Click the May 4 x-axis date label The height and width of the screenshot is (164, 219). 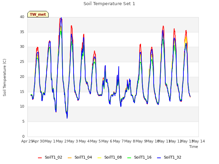point(84,141)
